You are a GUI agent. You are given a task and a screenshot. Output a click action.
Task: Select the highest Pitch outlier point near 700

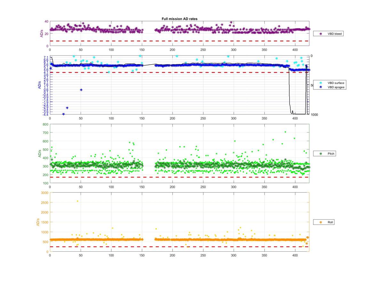tap(285, 132)
